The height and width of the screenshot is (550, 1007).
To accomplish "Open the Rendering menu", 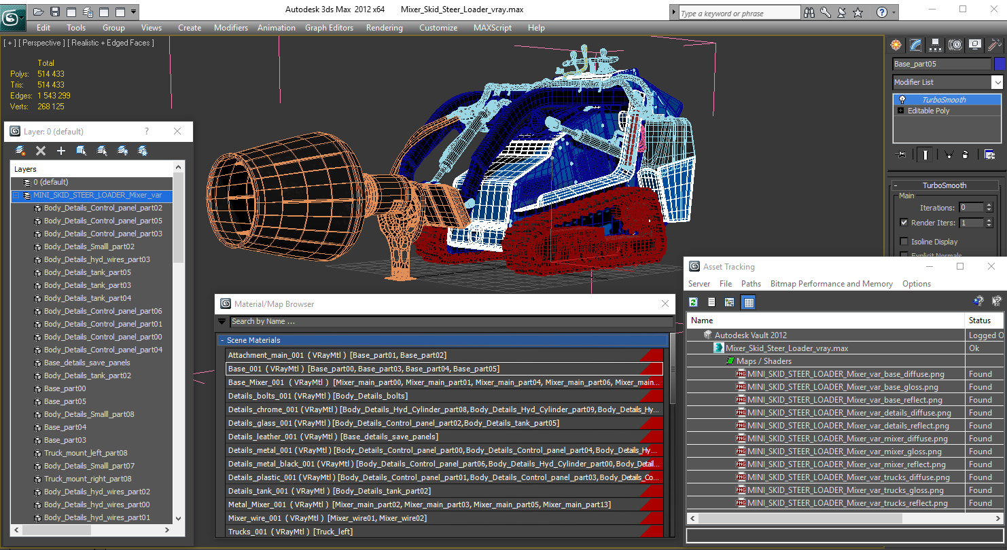I will coord(384,28).
